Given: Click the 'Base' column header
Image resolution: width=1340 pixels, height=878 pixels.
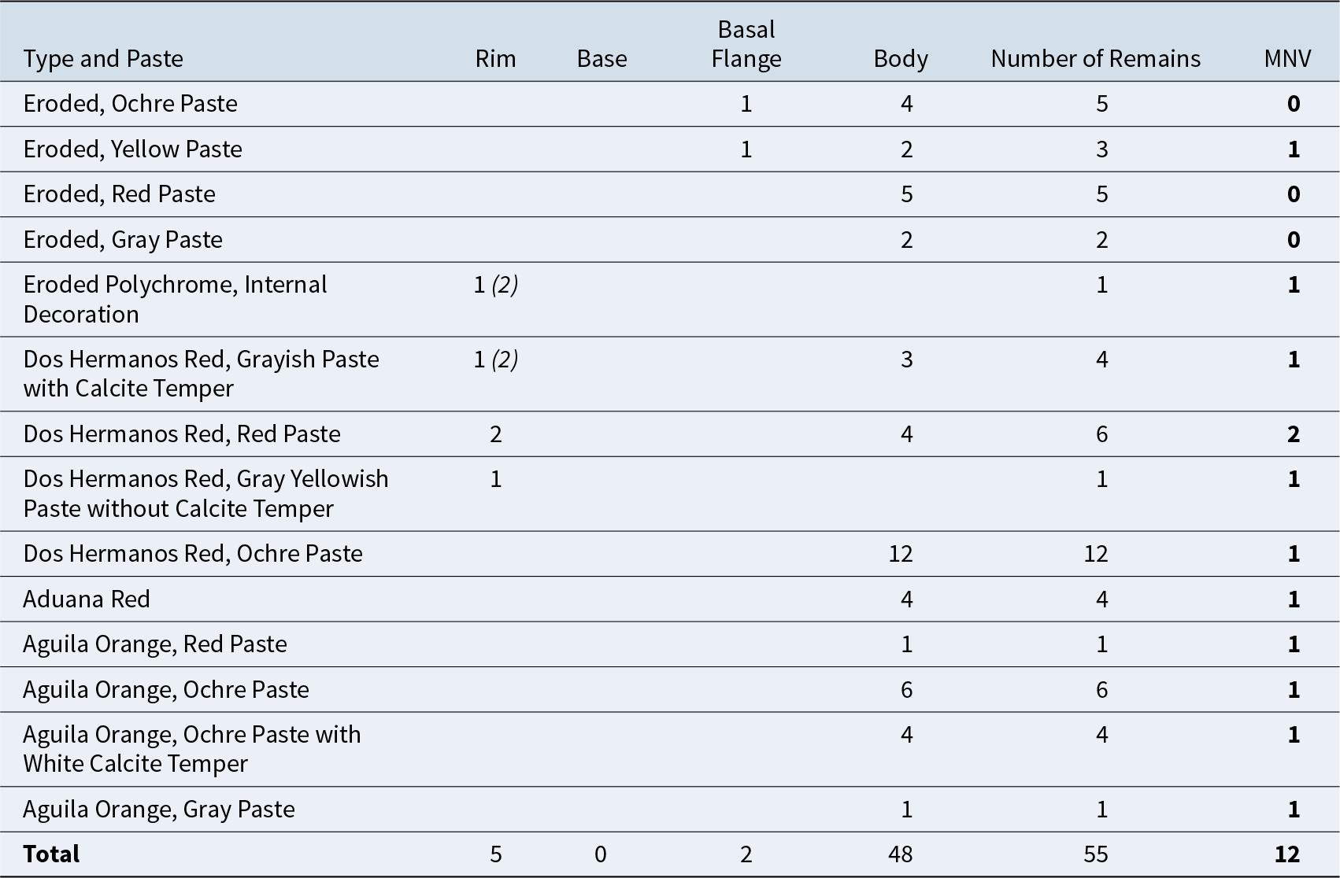Looking at the screenshot, I should 602,59.
